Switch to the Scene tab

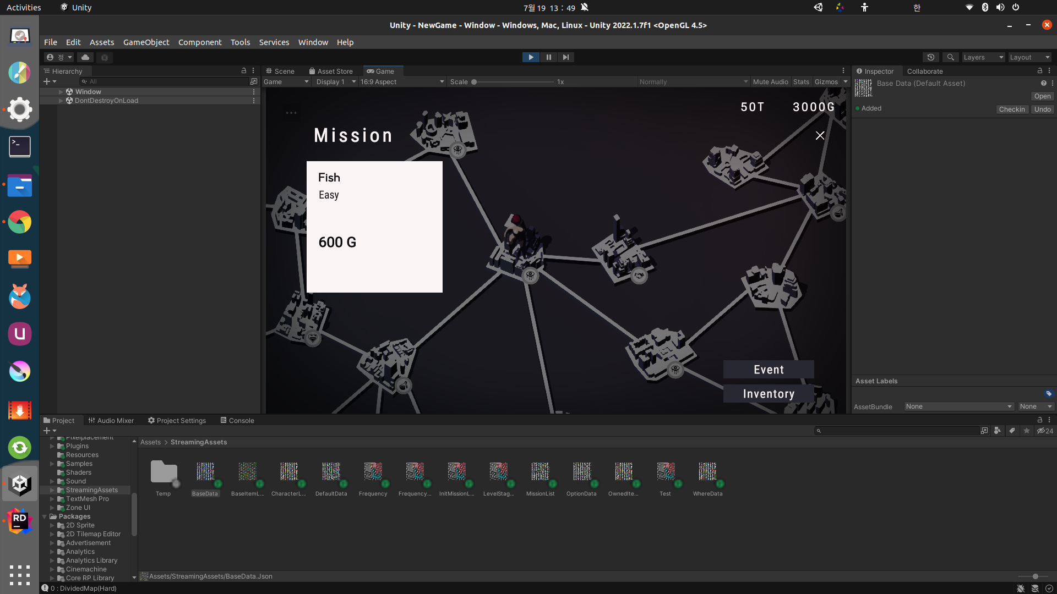(280, 71)
